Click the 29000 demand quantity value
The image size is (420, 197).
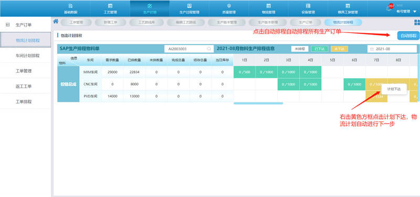pyautogui.click(x=112, y=72)
